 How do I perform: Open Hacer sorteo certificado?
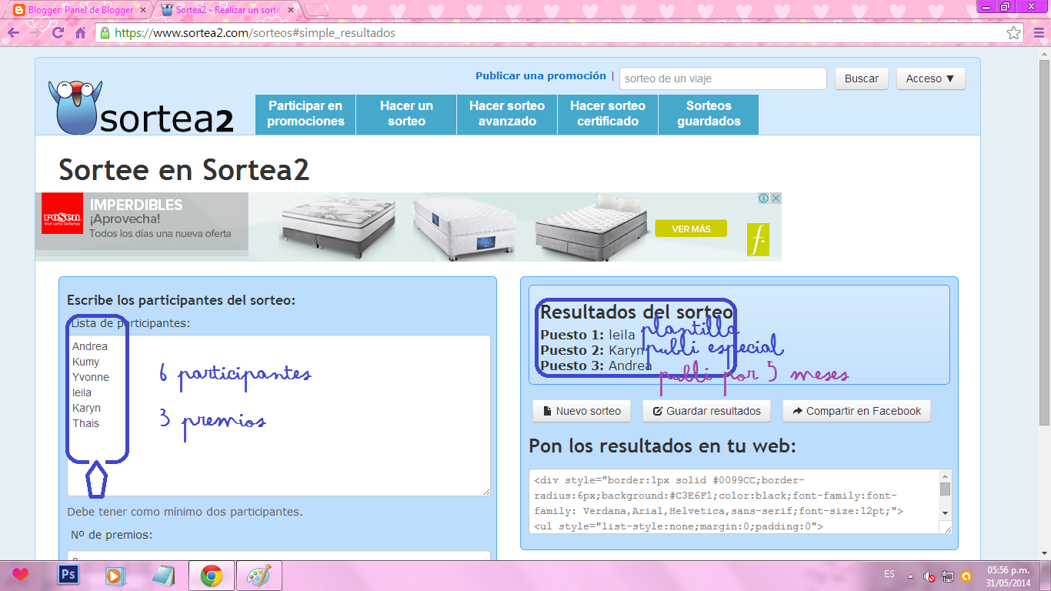[x=608, y=114]
